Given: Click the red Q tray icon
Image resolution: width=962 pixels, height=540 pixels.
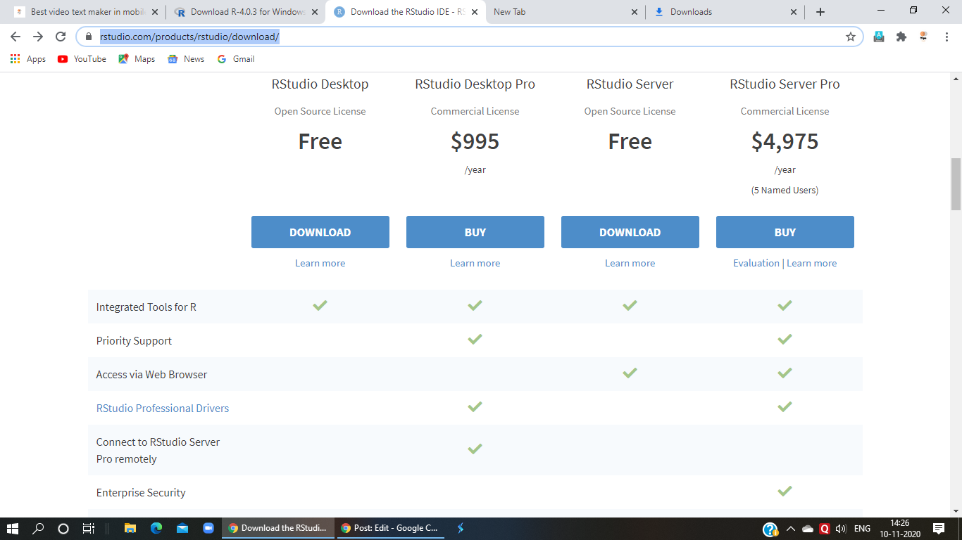Looking at the screenshot, I should click(x=824, y=529).
